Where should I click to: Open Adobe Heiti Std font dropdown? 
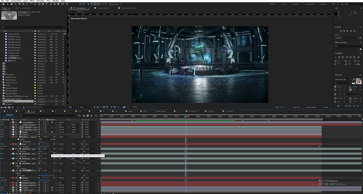[342, 79]
